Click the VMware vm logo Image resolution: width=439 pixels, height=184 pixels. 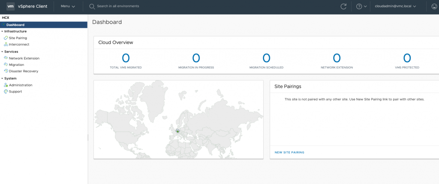10,6
